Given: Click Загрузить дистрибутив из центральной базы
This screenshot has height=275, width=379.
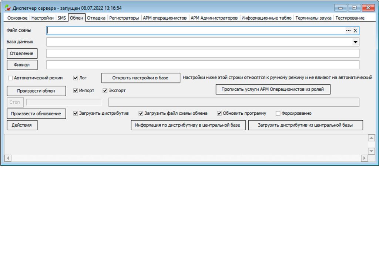Looking at the screenshot, I should pos(305,125).
